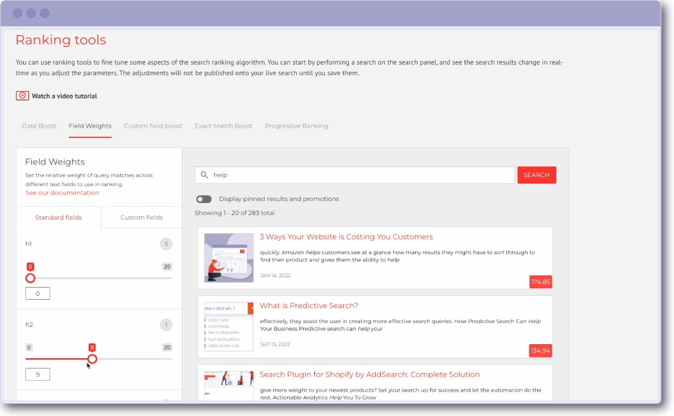
Task: Click the h1 slider track
Action: (99, 278)
